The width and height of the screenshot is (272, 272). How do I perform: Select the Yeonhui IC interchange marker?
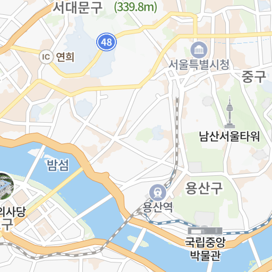point(46,57)
